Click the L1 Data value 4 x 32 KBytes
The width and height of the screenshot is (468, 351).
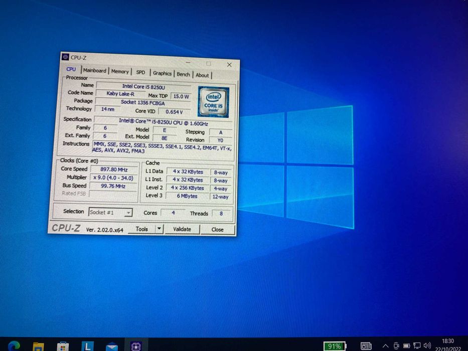click(x=188, y=171)
